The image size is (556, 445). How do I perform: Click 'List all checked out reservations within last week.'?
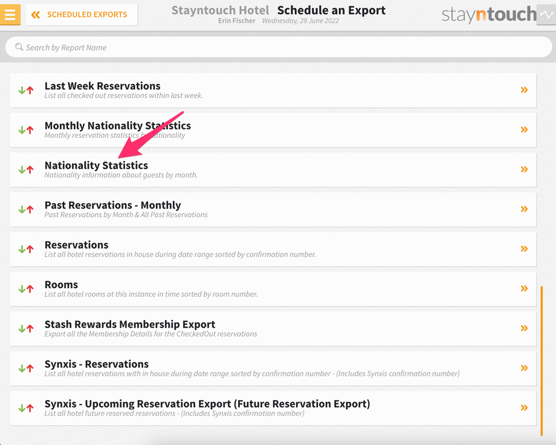click(124, 96)
